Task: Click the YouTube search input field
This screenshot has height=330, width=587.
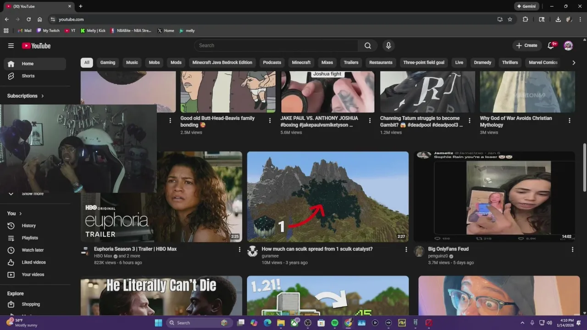Action: coord(276,45)
